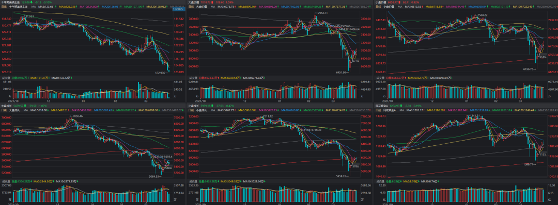Click the 成交量 label under 小盘成长 chart

click(192, 181)
